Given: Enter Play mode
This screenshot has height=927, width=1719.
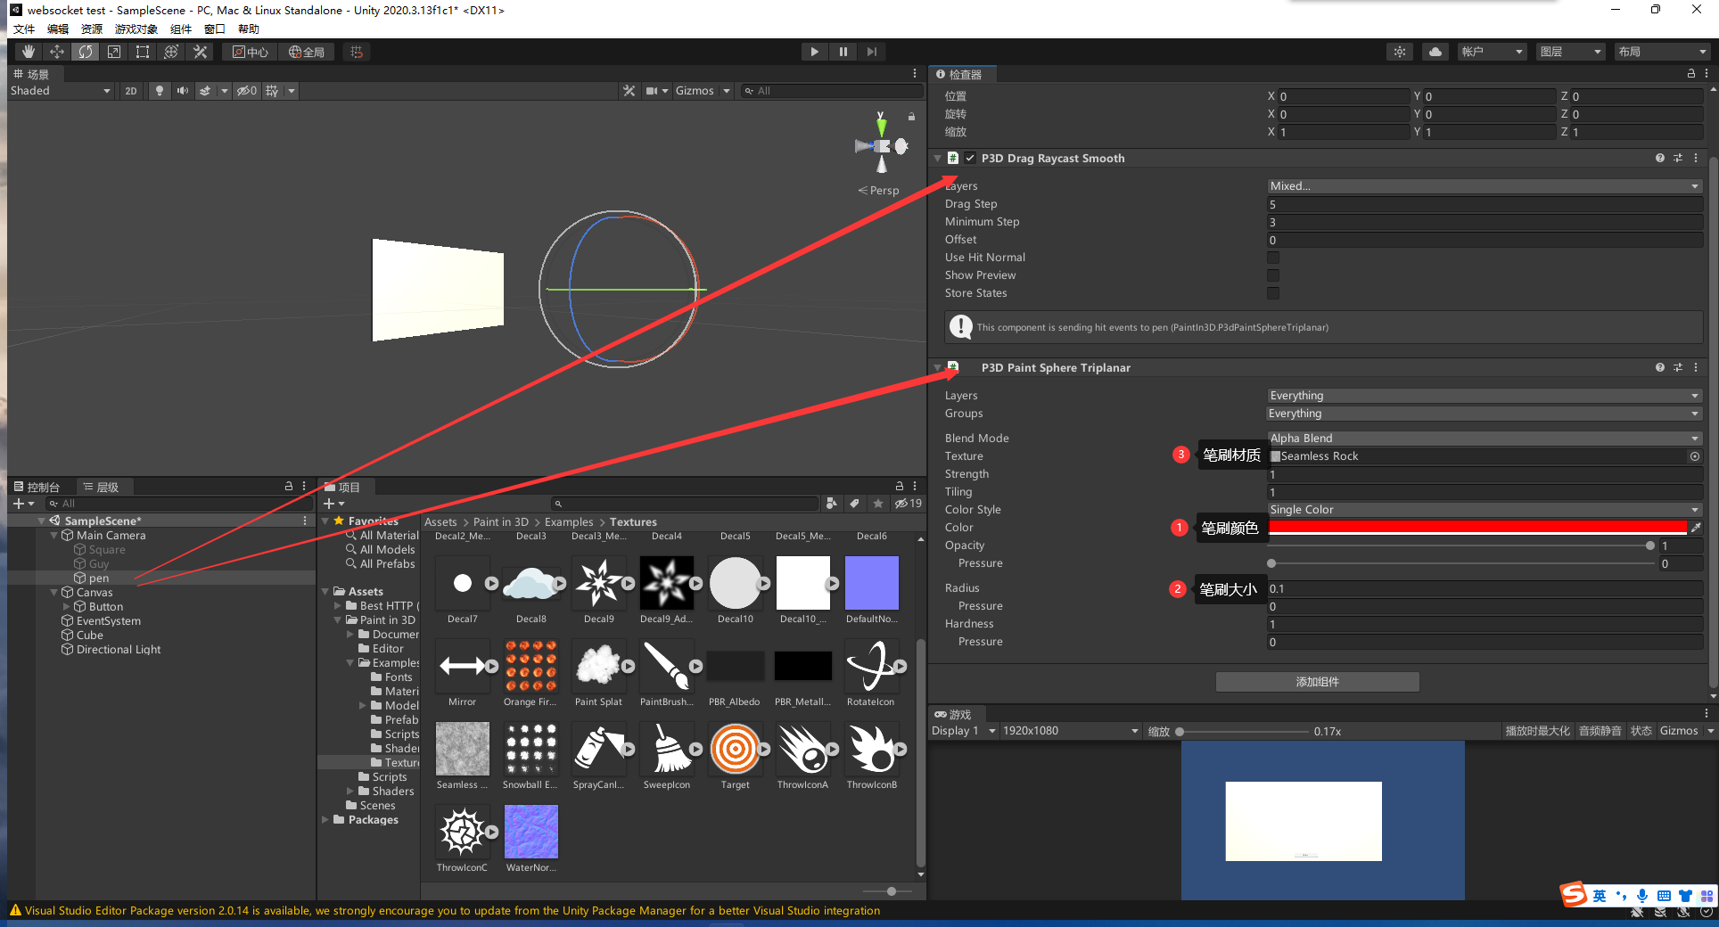Looking at the screenshot, I should point(814,51).
